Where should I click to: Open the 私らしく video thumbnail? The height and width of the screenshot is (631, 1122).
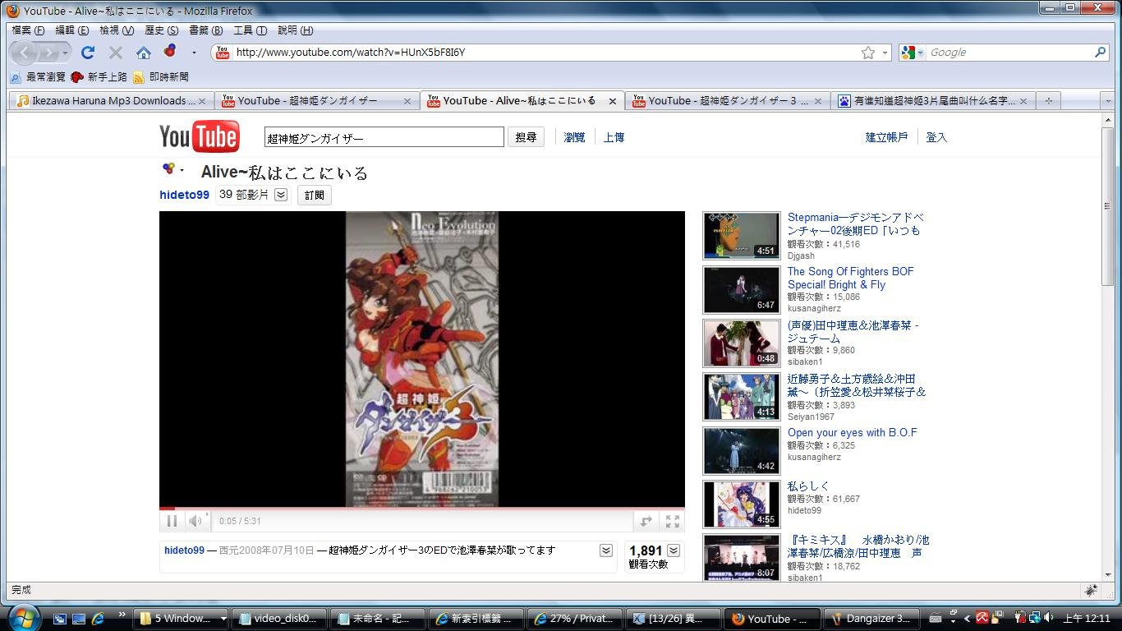pyautogui.click(x=740, y=504)
